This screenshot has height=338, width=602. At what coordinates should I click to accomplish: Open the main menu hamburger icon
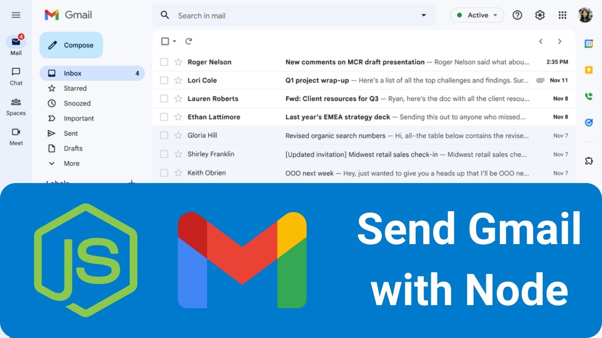click(16, 15)
